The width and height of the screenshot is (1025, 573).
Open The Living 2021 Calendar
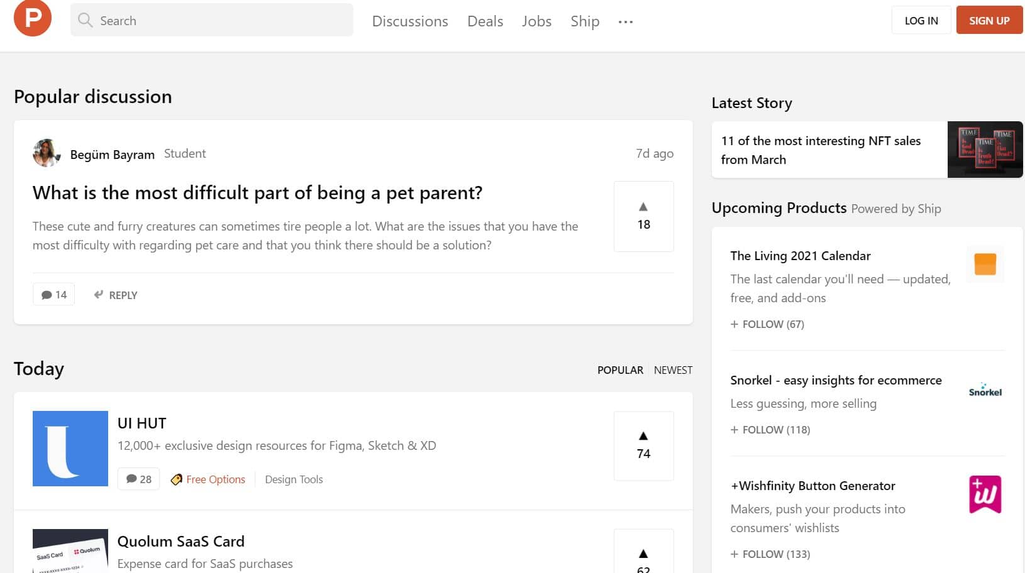point(801,256)
